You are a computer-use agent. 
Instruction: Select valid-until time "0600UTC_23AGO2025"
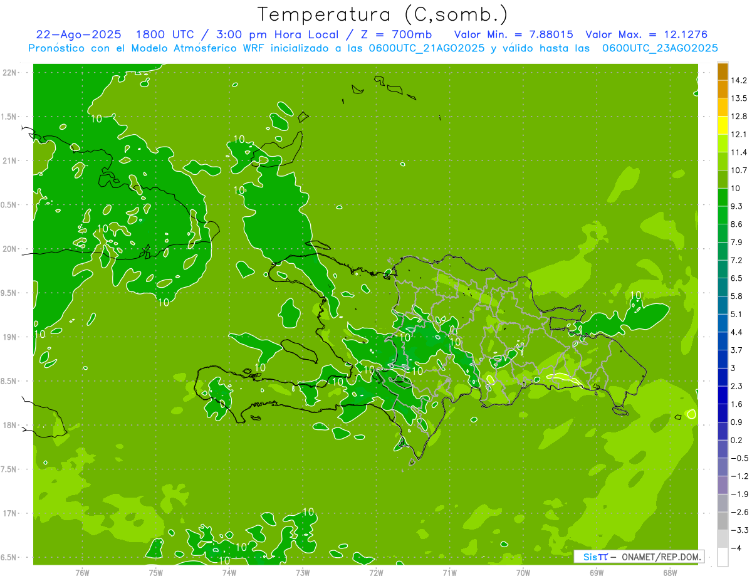[x=660, y=48]
